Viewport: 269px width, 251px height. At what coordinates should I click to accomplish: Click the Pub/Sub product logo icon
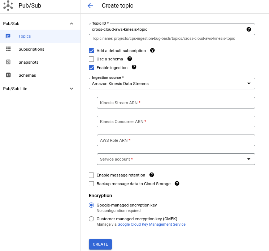tap(8, 5)
